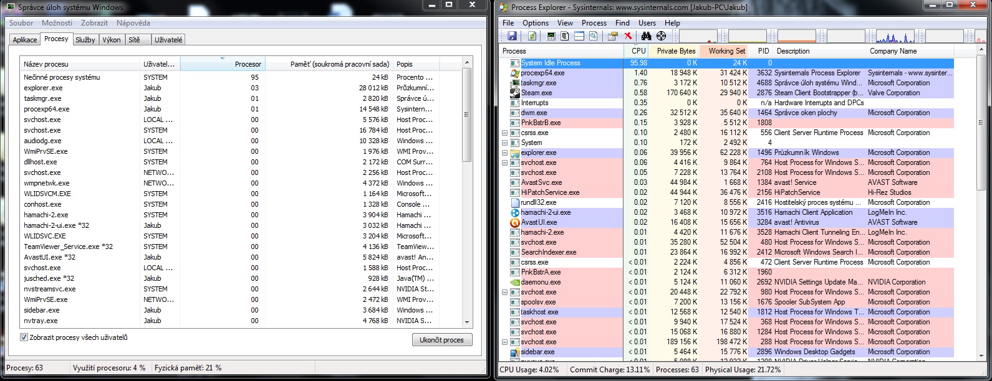Select spoolsv.exe row in Process Explorer

(727, 302)
